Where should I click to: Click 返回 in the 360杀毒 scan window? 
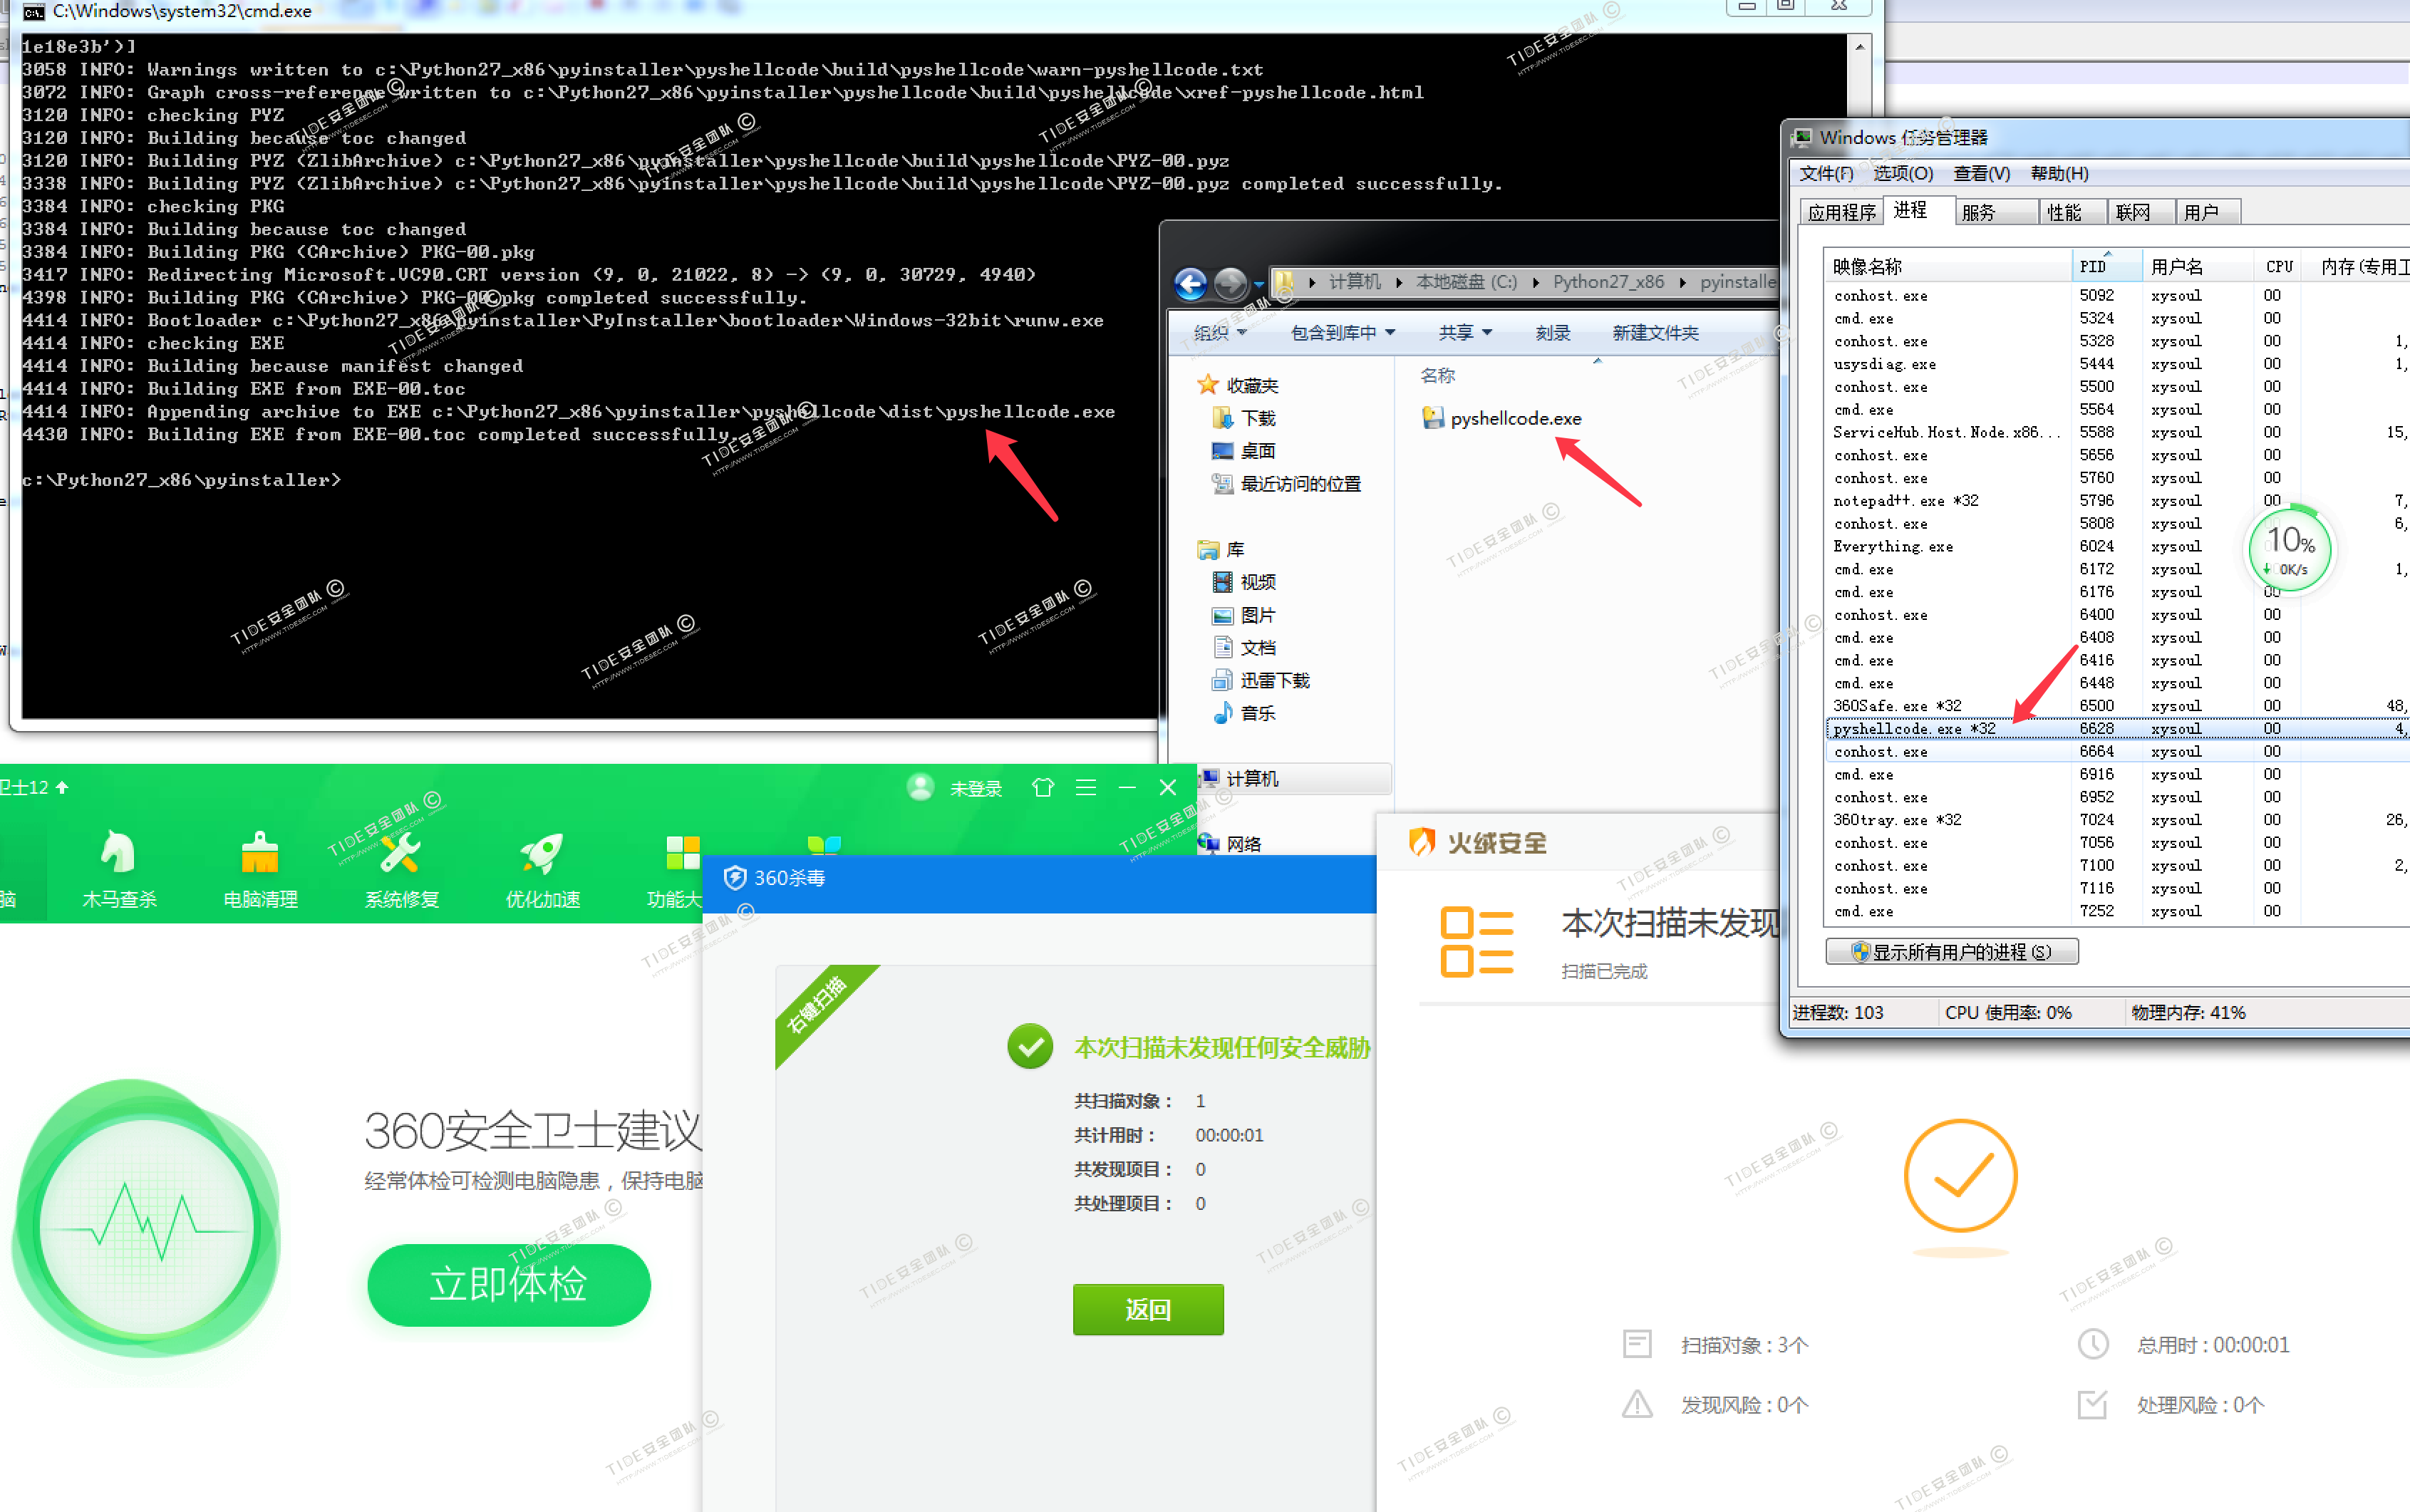[1147, 1309]
